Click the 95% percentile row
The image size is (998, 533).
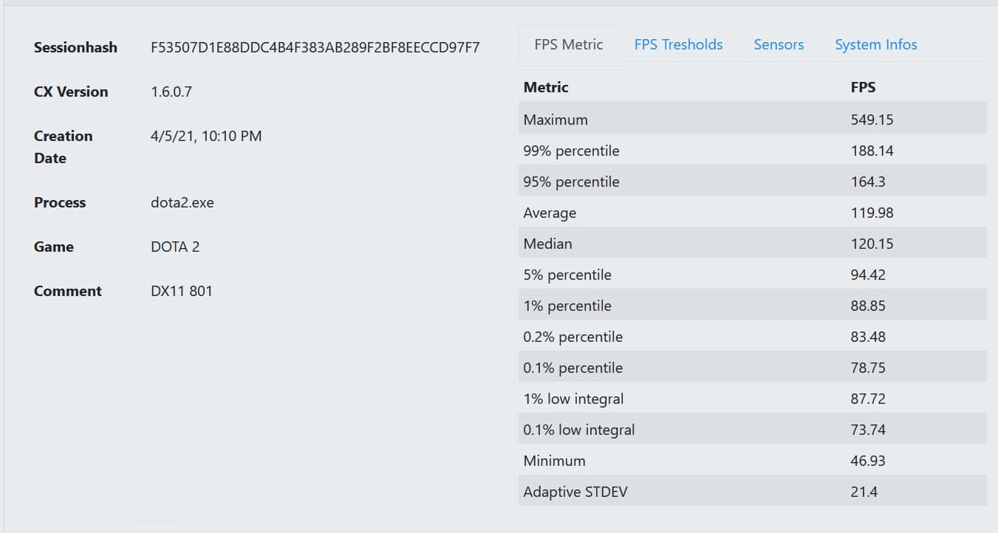tap(753, 182)
